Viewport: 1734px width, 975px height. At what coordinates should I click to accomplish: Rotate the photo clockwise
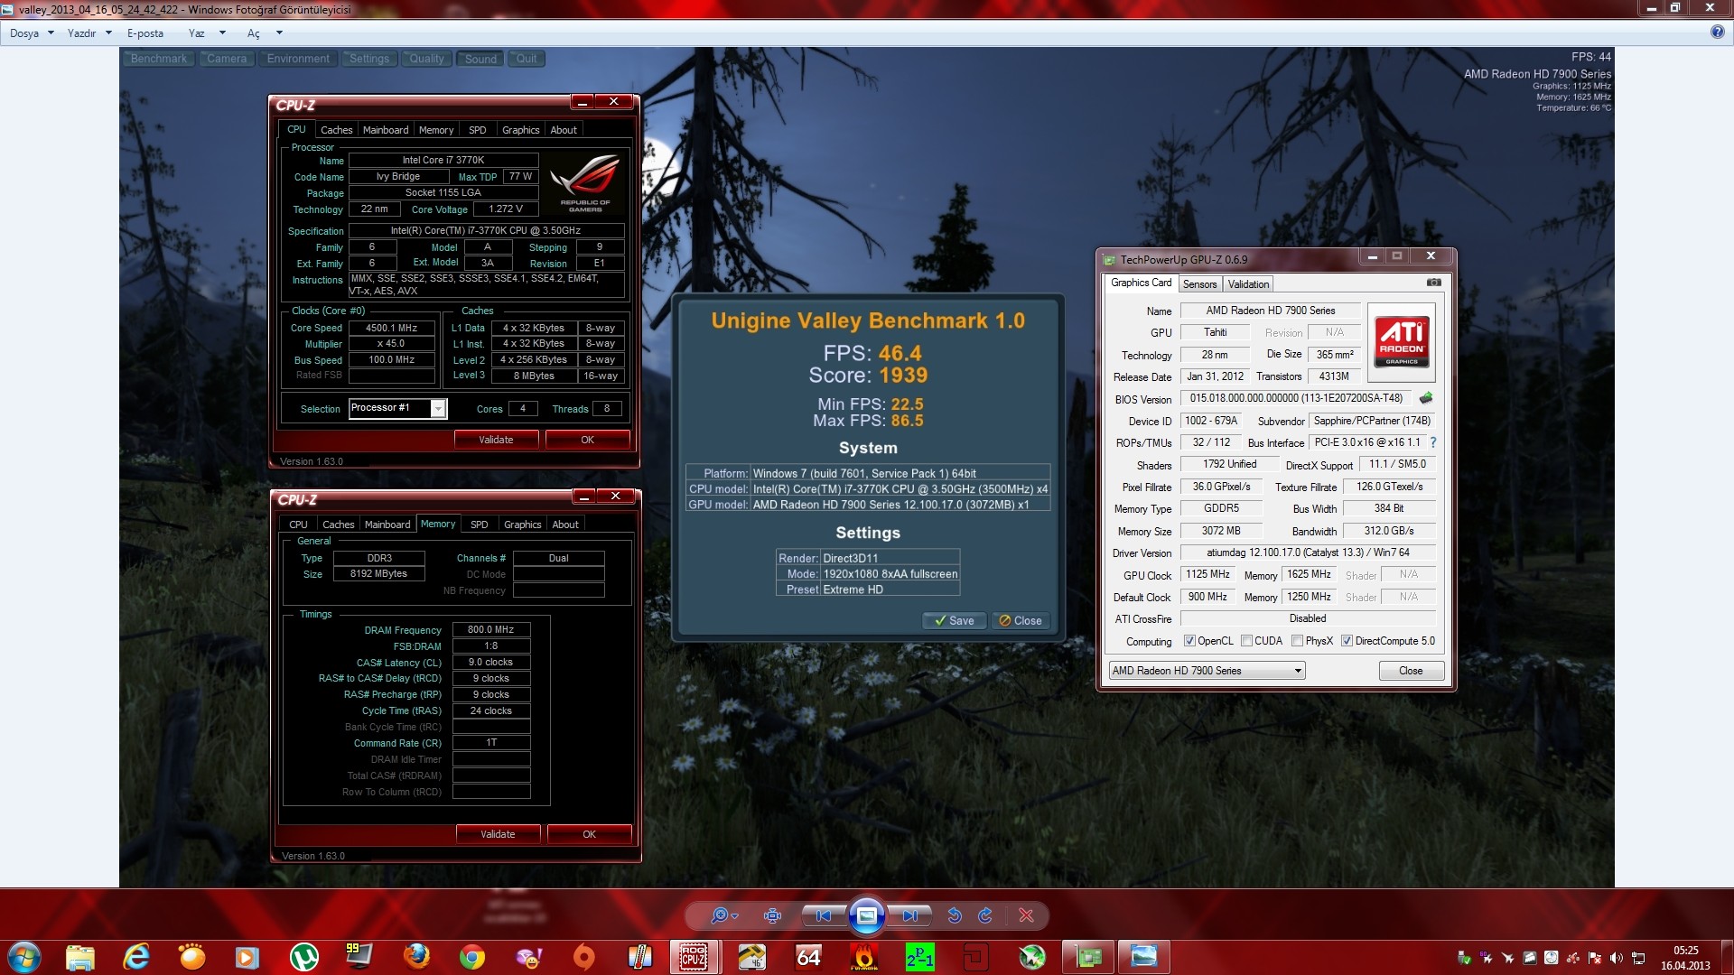(x=985, y=915)
